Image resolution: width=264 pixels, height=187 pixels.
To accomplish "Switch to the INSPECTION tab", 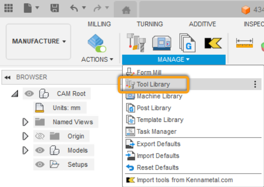I will click(254, 24).
